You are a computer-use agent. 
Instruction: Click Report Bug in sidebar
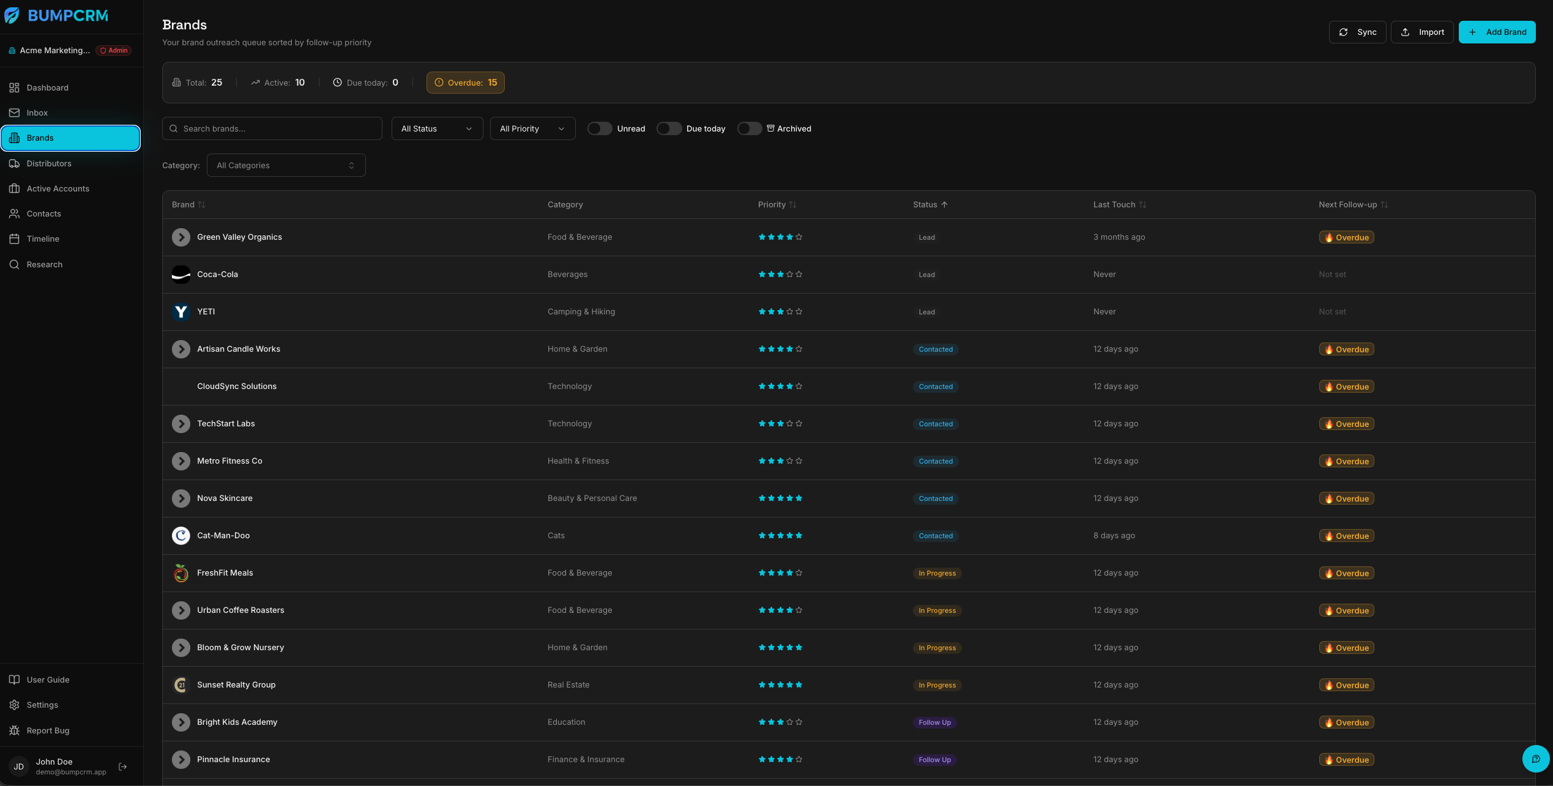[x=70, y=730]
